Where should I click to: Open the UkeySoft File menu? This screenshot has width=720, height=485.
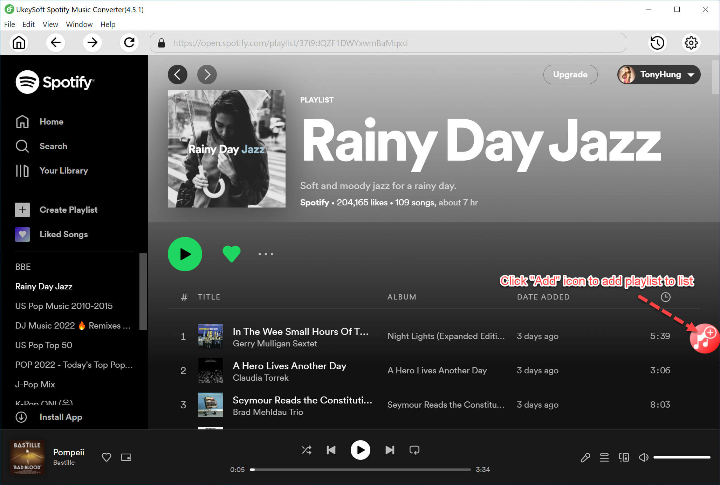click(9, 24)
